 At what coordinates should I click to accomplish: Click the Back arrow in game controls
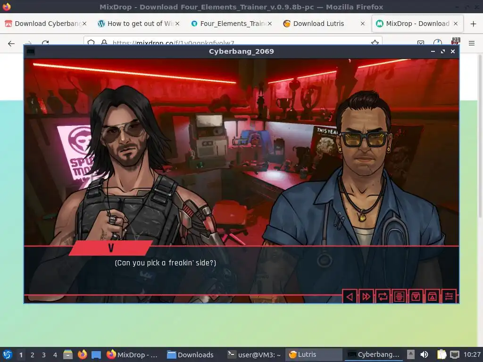point(350,297)
